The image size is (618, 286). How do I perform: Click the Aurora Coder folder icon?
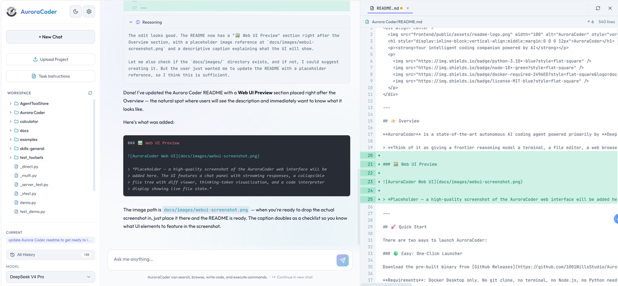(16, 113)
